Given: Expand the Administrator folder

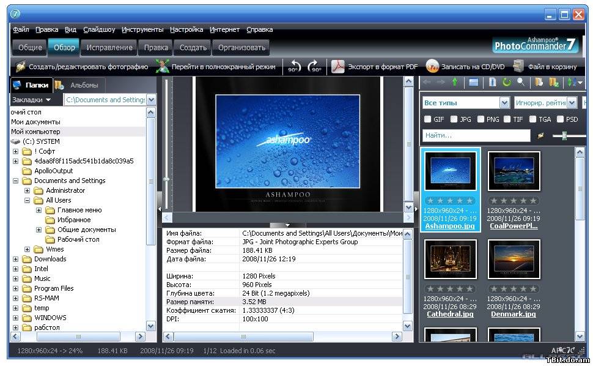Looking at the screenshot, I should click(28, 191).
